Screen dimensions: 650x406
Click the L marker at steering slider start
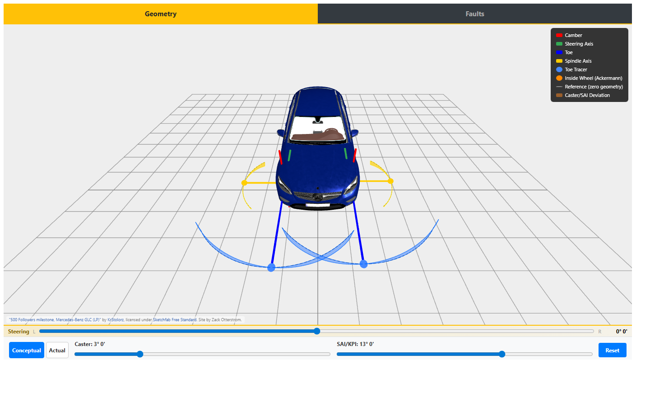34,332
